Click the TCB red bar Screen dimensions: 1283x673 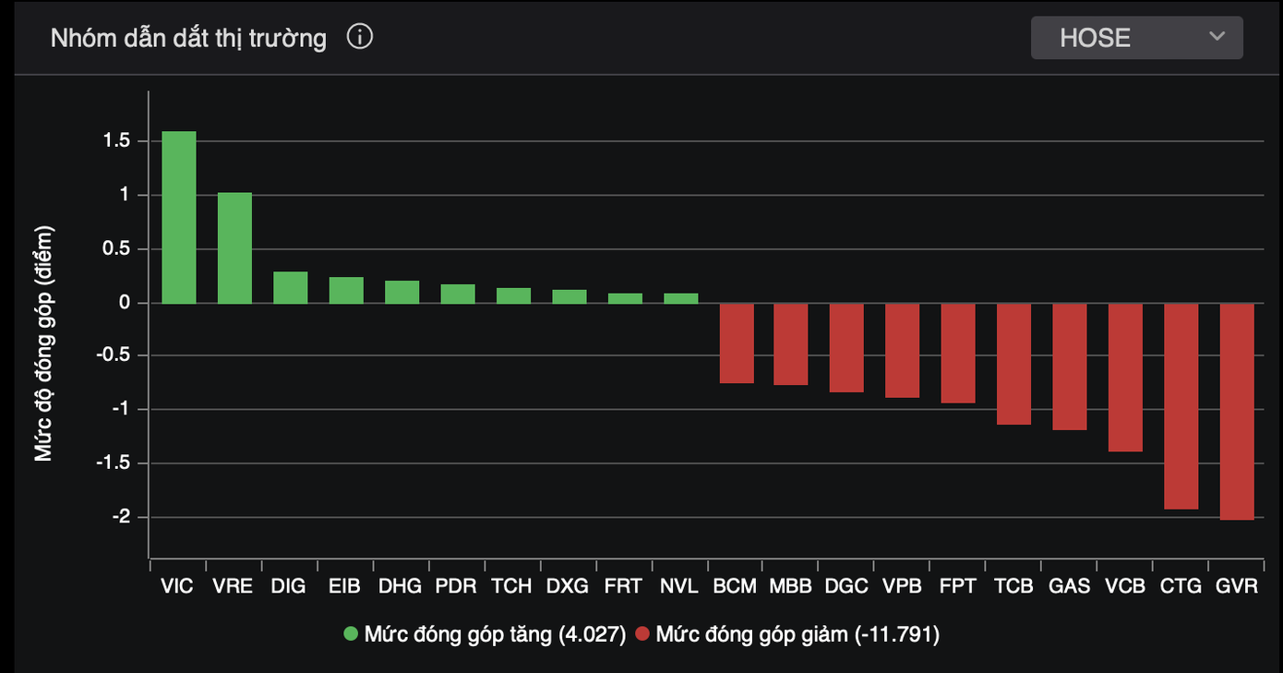click(1013, 364)
